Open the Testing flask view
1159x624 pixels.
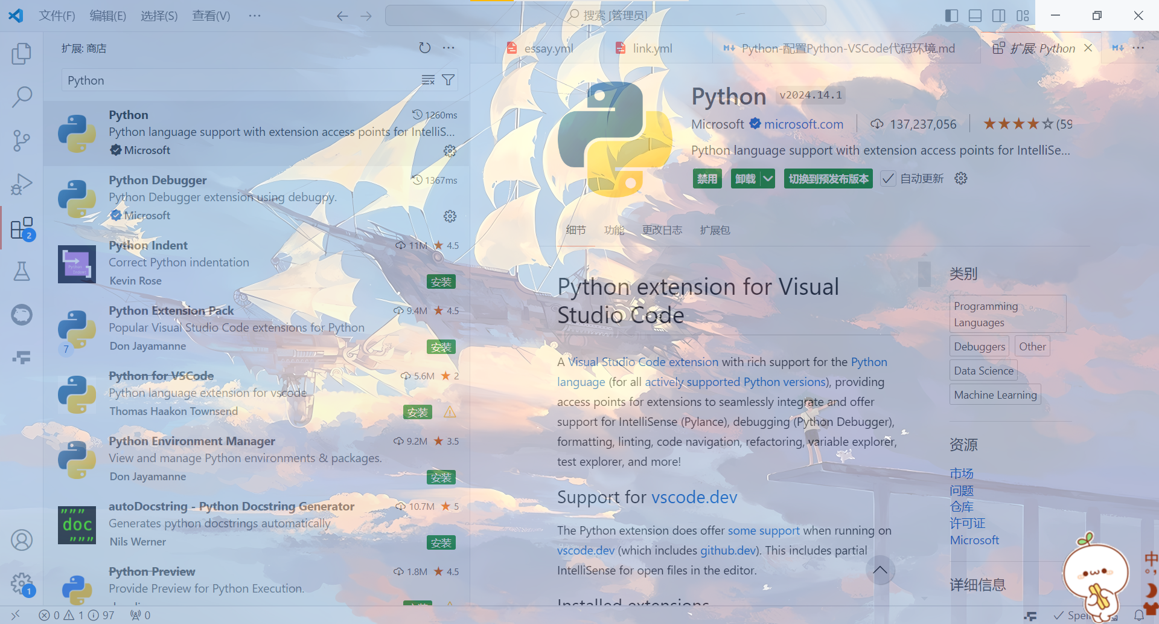coord(22,271)
